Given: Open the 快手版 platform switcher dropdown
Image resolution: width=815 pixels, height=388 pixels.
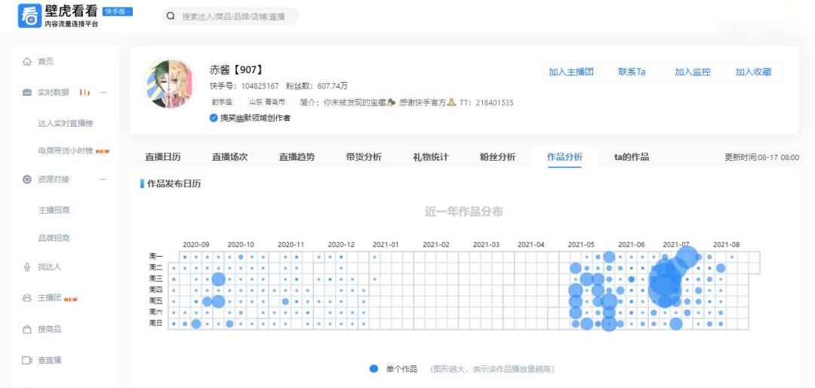Looking at the screenshot, I should [x=118, y=11].
